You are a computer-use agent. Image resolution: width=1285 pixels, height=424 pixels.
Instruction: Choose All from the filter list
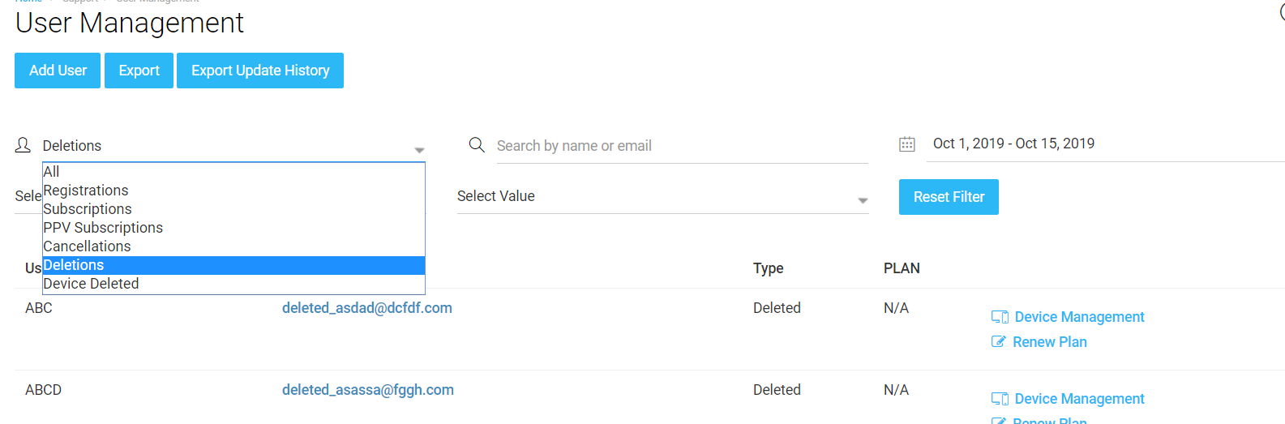click(x=233, y=172)
